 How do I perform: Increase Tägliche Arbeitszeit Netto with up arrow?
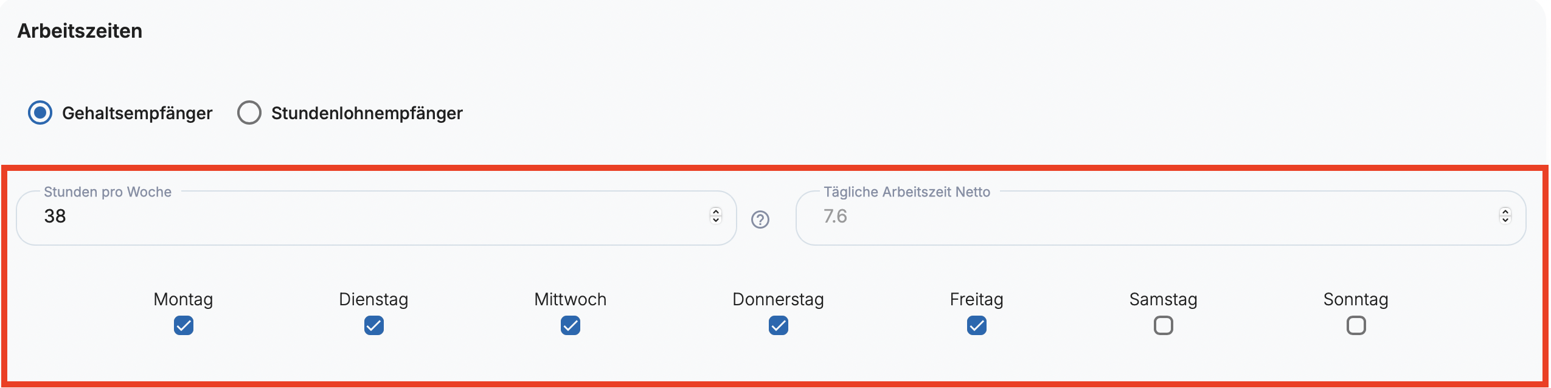pos(1505,212)
